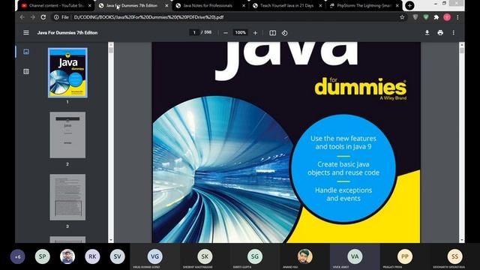Click the page number input field
The image size is (480, 270).
(194, 32)
